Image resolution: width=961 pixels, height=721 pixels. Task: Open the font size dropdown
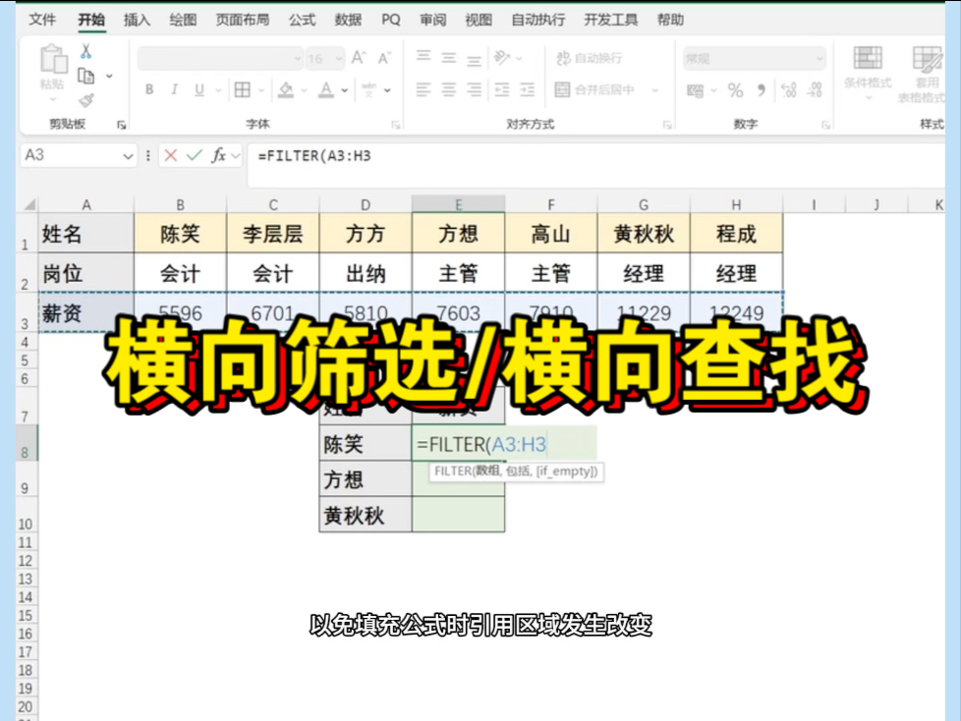338,58
